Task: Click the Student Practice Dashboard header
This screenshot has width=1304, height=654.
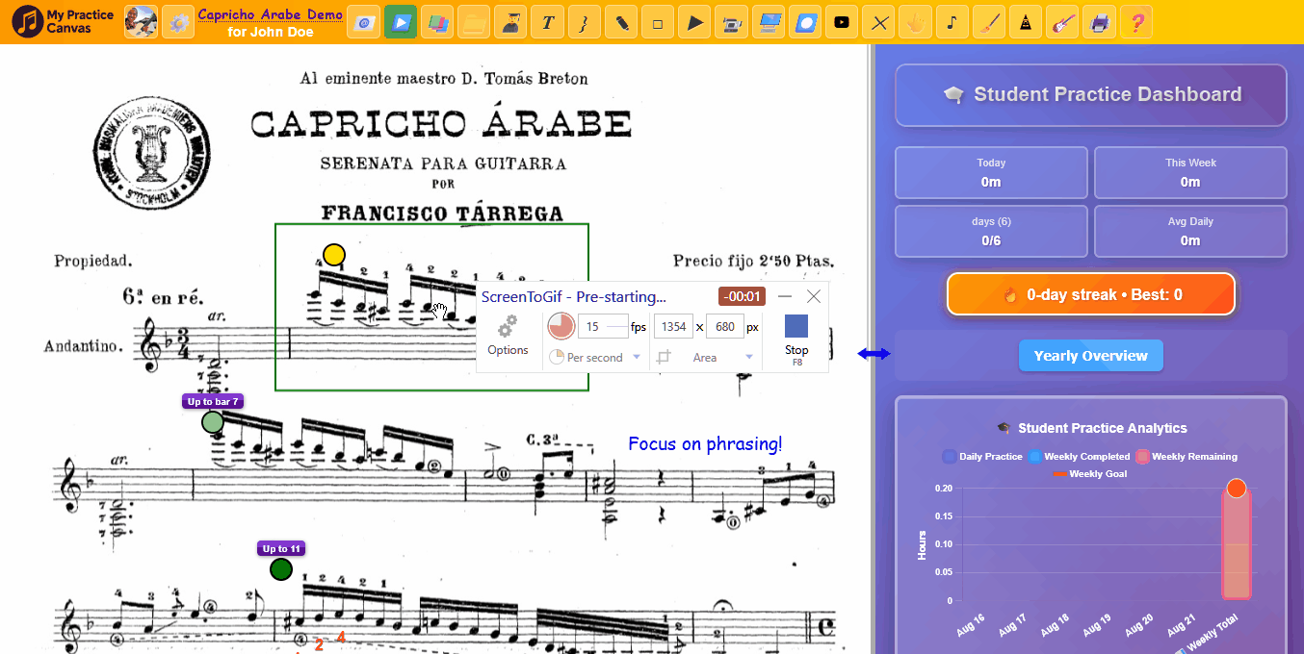Action: tap(1091, 94)
